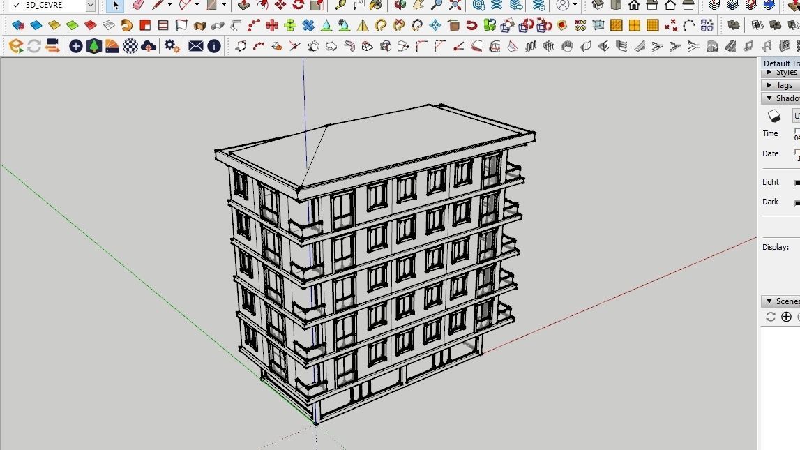Viewport: 800px width, 450px height.
Task: Click the blue X icon
Action: [308, 25]
